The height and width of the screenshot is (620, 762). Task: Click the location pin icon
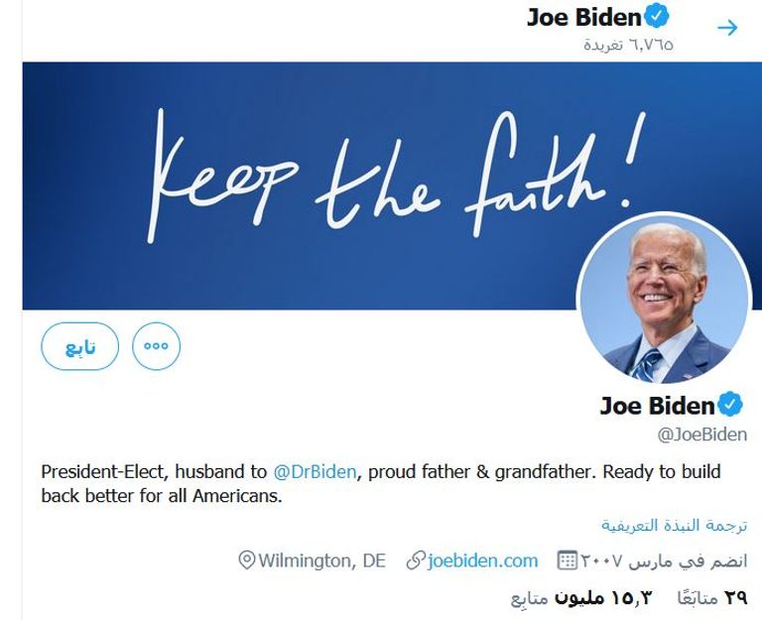click(x=247, y=560)
